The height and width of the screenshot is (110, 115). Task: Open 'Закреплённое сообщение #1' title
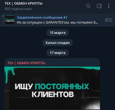click(x=42, y=18)
